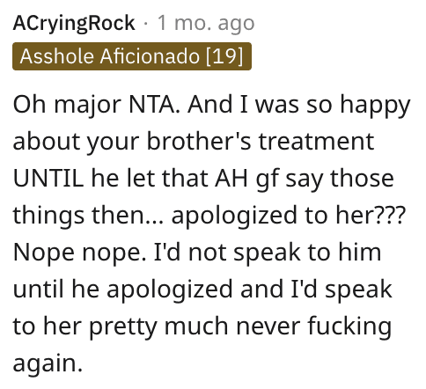Click the word 'major' in the first line

coord(88,106)
